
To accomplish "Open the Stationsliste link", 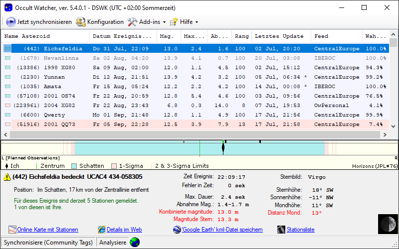I will pos(300,230).
